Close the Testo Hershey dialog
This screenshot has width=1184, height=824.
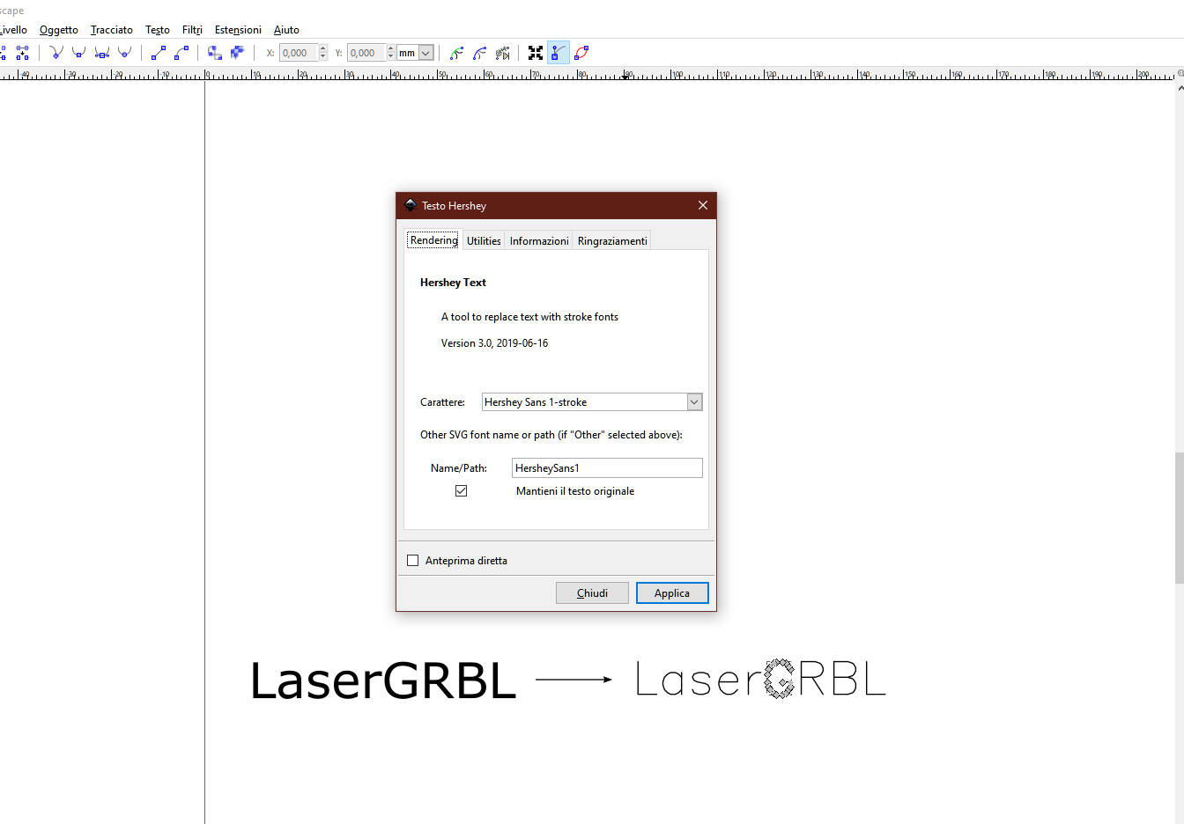(703, 205)
